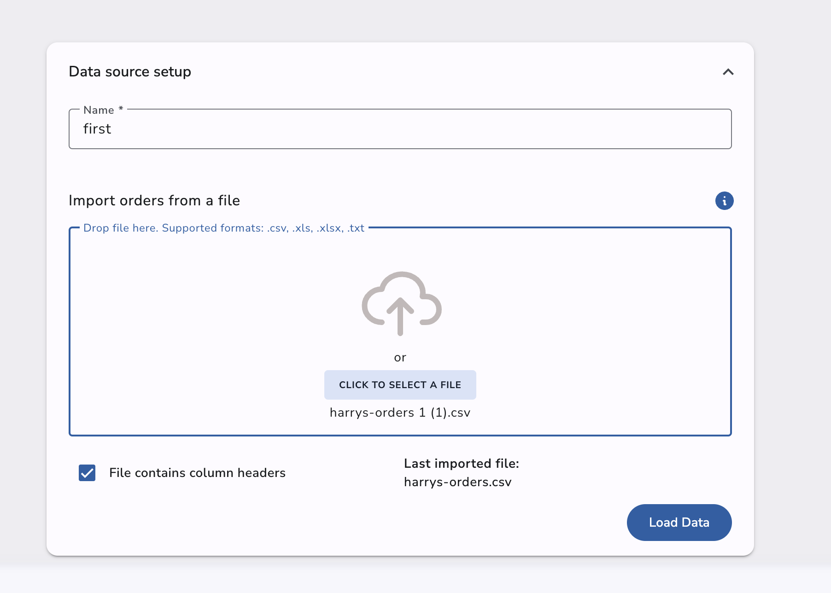Image resolution: width=831 pixels, height=593 pixels.
Task: Select the harrys-orders 1 (1).csv filename text
Action: (400, 413)
